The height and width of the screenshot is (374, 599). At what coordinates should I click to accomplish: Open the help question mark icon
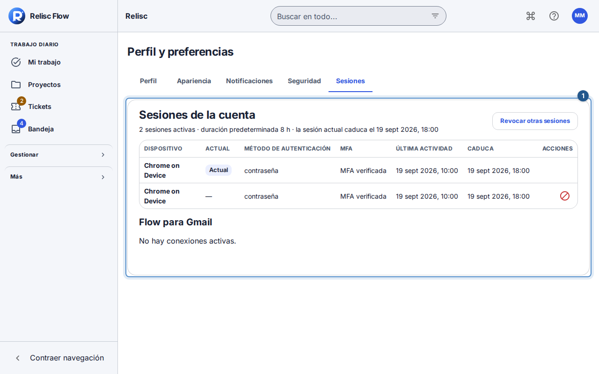554,16
